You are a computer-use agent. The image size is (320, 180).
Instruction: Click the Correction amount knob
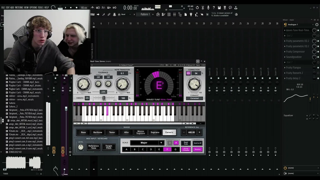[x=194, y=84]
